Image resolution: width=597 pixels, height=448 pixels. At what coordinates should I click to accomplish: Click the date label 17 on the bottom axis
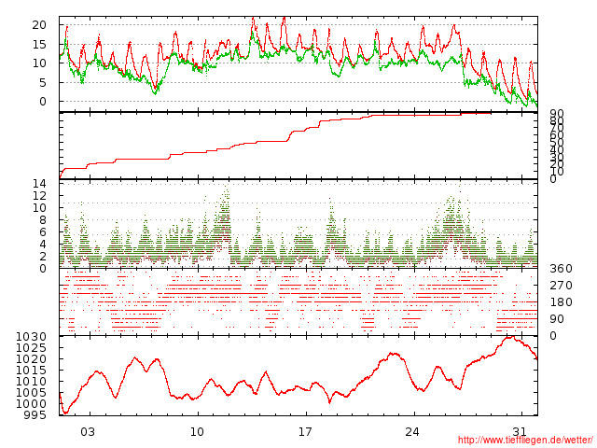(305, 432)
